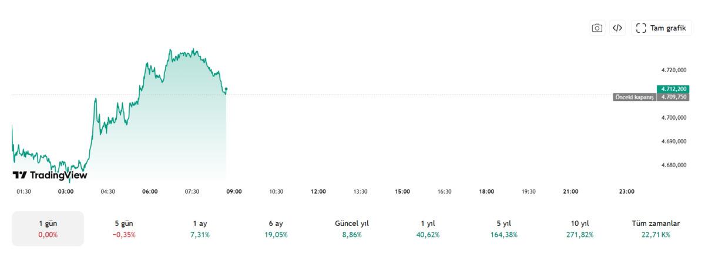
Task: Choose the 10 yıl range
Action: (x=579, y=228)
